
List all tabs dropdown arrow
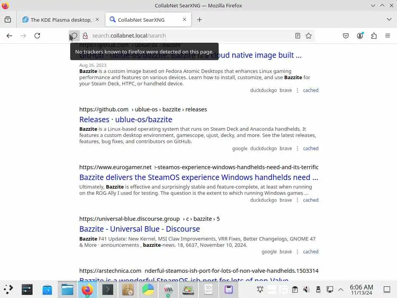coord(389,19)
